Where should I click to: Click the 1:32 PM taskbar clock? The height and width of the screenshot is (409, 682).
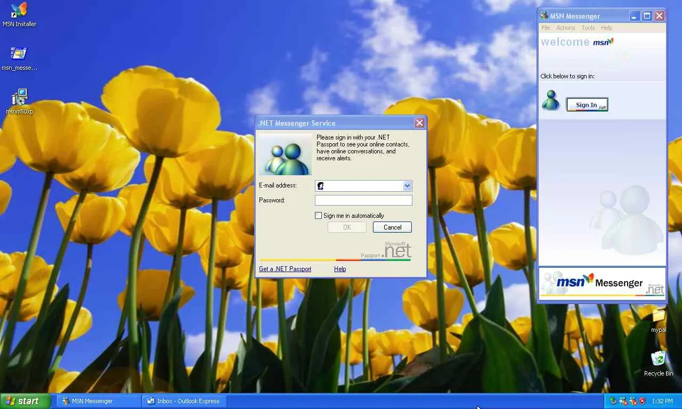[x=662, y=401]
